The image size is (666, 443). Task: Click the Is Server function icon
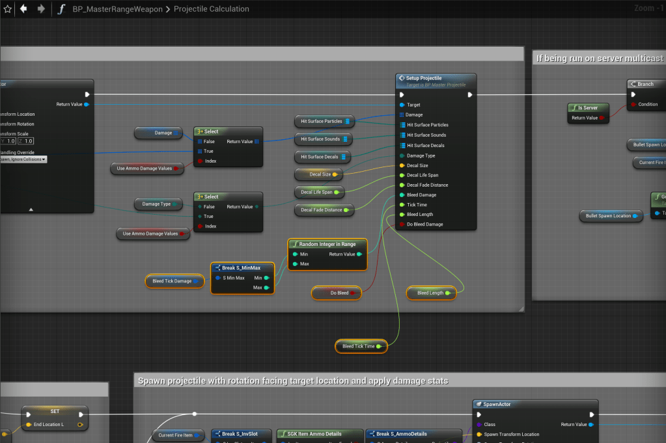[572, 107]
